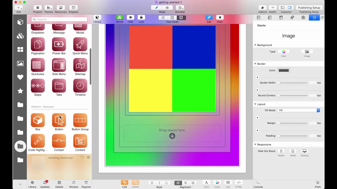Open the Themes toolbar dropdown

48,8
